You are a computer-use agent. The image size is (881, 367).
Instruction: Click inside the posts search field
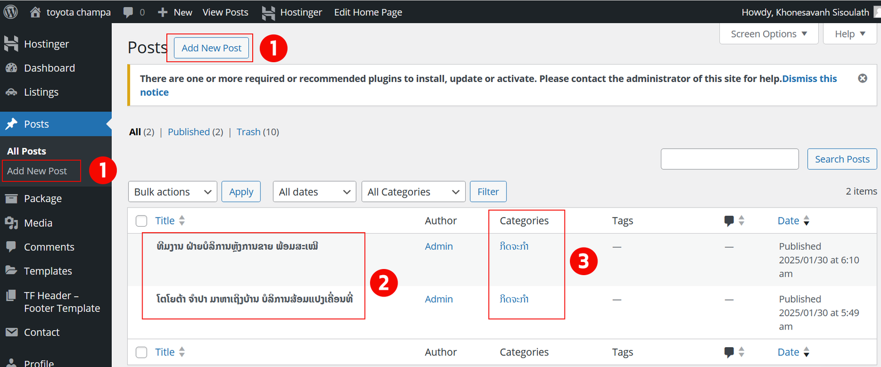coord(729,159)
